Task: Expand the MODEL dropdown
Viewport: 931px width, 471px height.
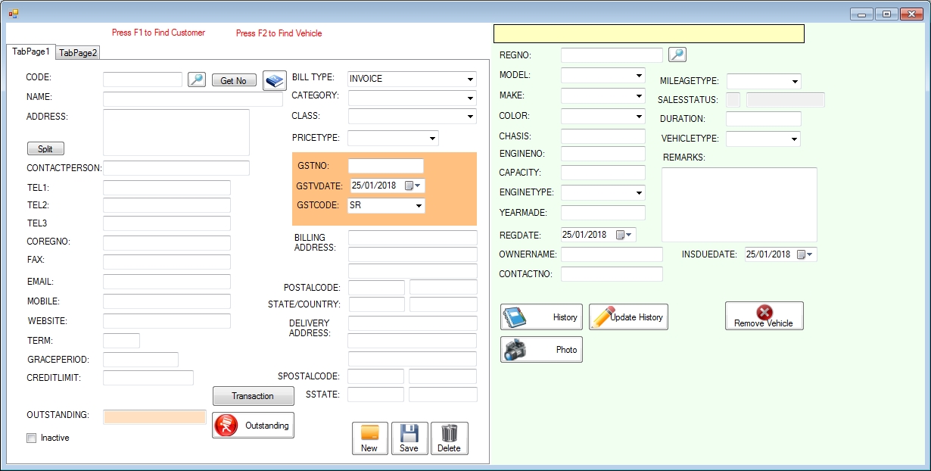Action: [639, 76]
